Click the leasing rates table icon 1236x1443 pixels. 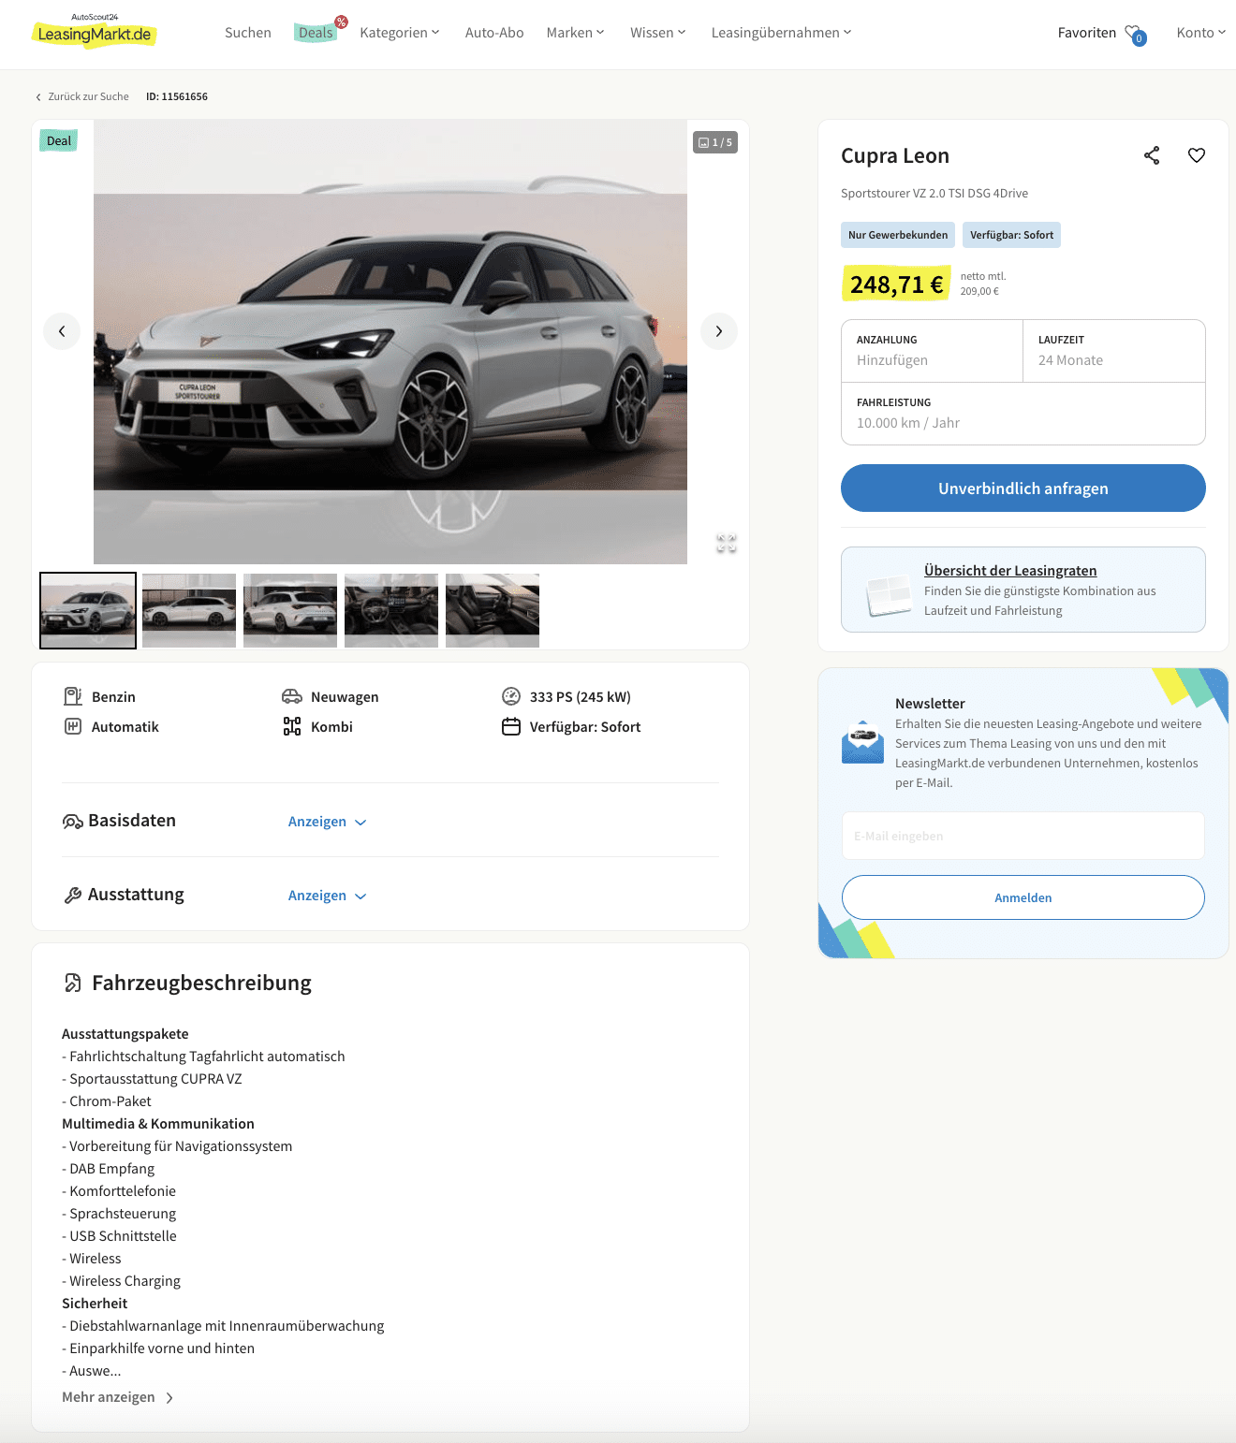click(x=889, y=594)
